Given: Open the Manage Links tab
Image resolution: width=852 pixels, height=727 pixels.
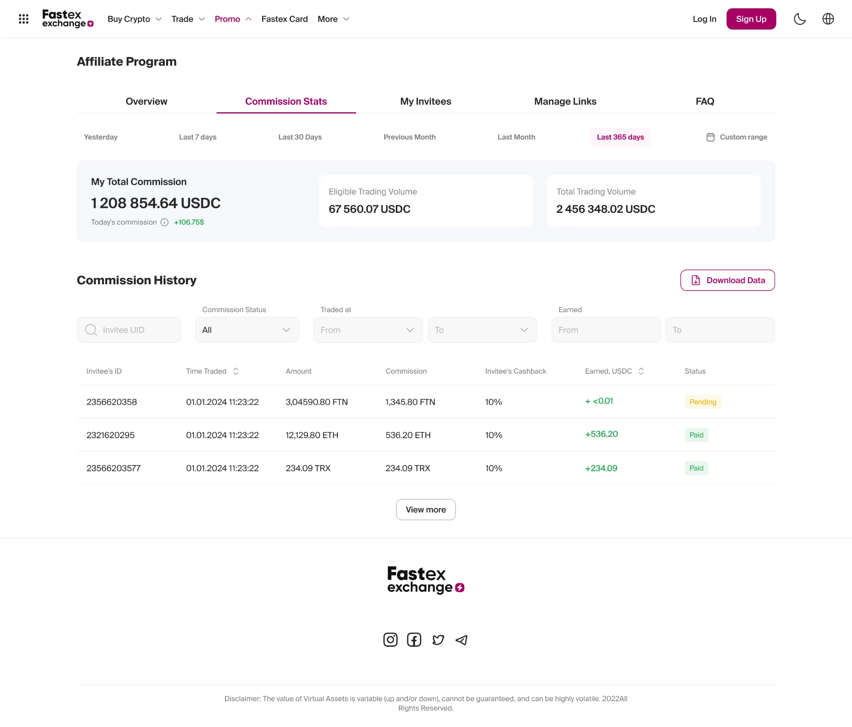Looking at the screenshot, I should click(565, 101).
